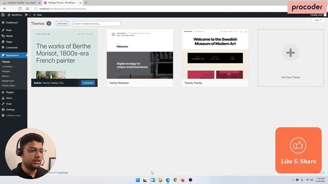Open Widgets submenu entry
The width and height of the screenshot is (328, 184).
click(x=6, y=72)
